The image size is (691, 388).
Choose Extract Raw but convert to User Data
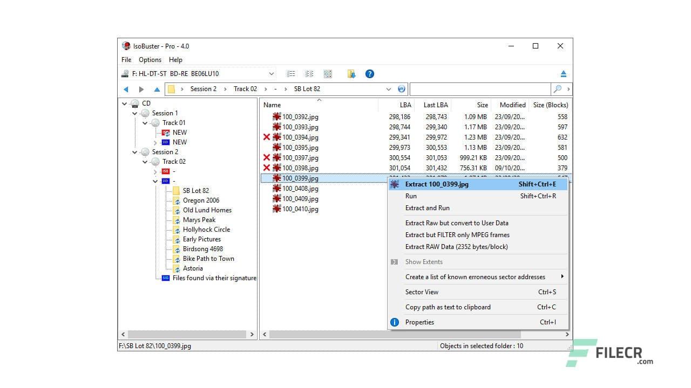[451, 223]
